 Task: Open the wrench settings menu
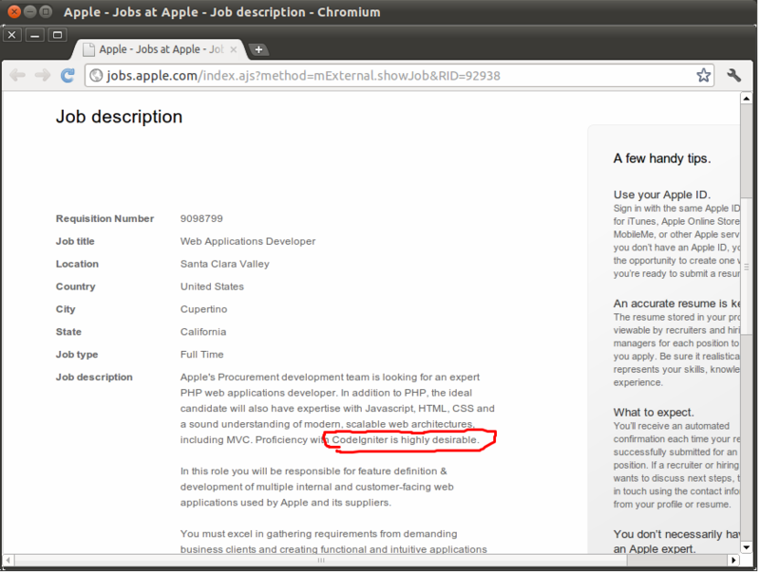point(733,75)
